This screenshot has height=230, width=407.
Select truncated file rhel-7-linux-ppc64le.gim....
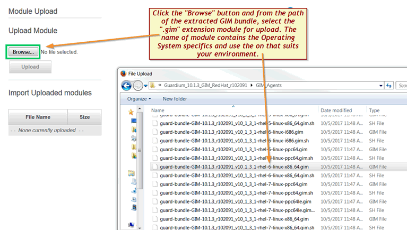[x=238, y=210]
